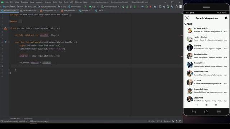Switch to the Adapter.kt tab
The width and height of the screenshot is (230, 129).
tap(86, 11)
